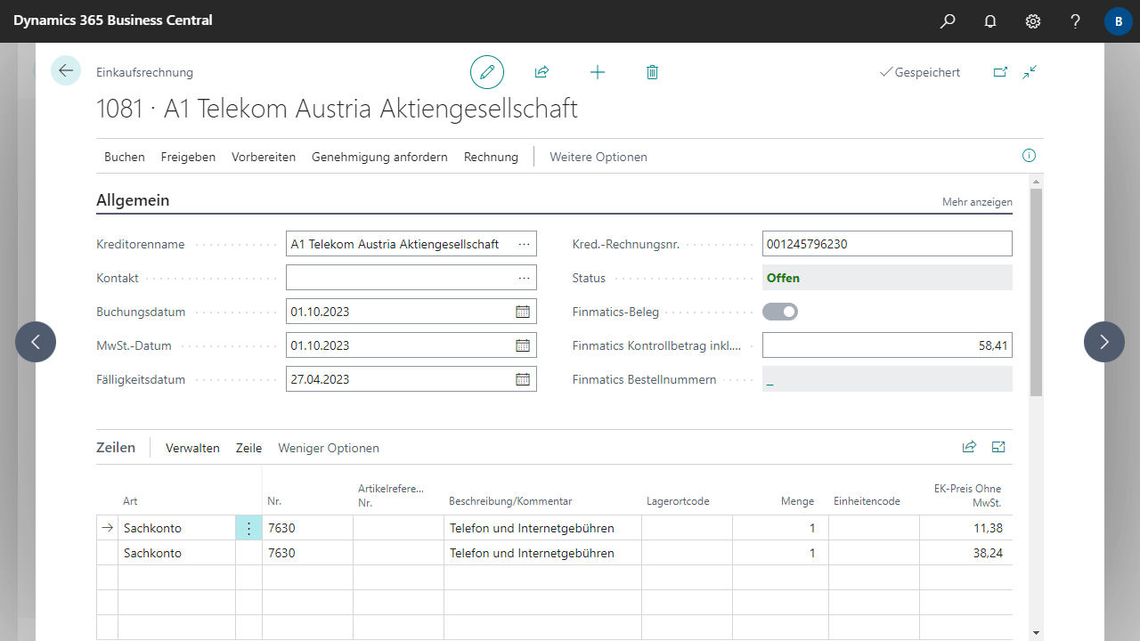
Task: Open Zeile menu in lines section
Action: tap(248, 448)
